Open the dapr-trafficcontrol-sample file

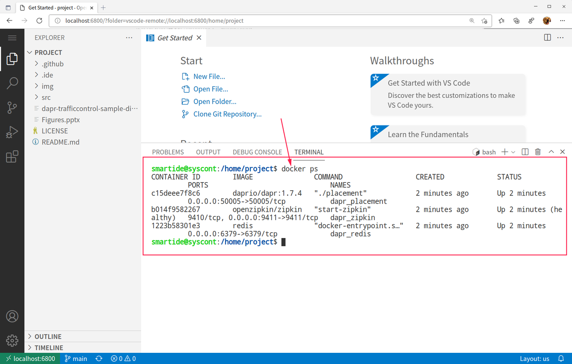click(83, 109)
